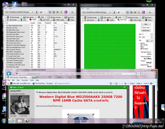The width and height of the screenshot is (165, 129).
Task: Click Start button for error scan
Action: click(x=146, y=24)
